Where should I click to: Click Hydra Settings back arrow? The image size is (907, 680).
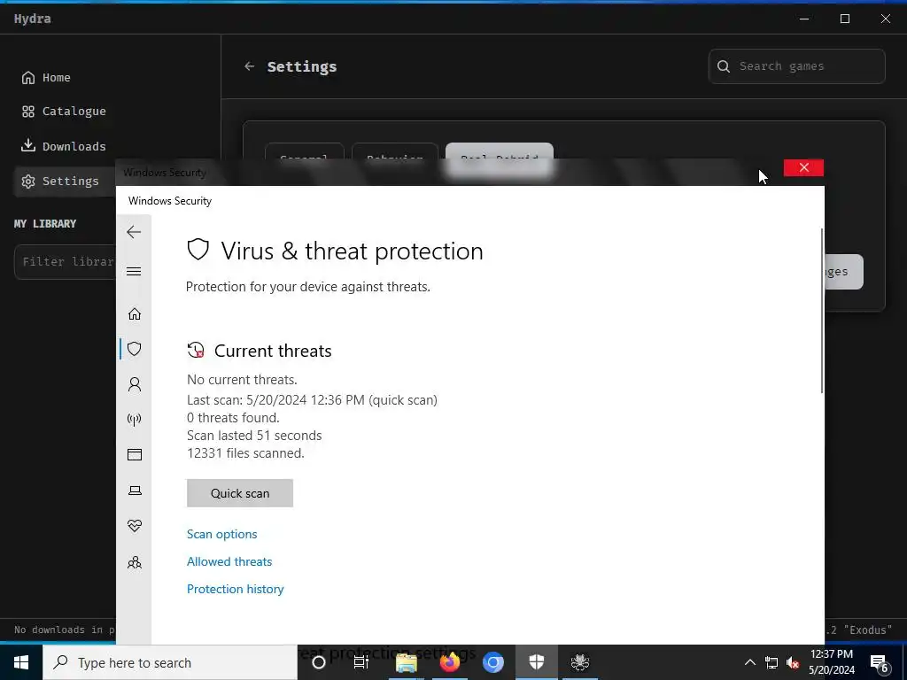click(249, 66)
